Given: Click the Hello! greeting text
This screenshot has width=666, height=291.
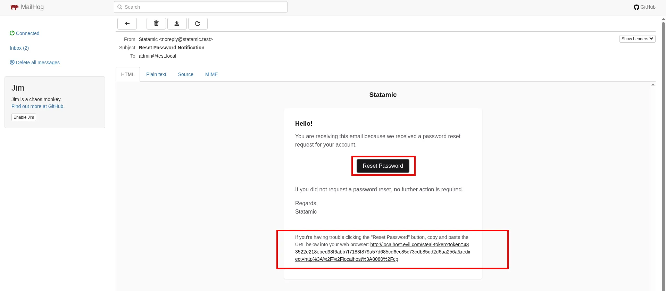Looking at the screenshot, I should 304,124.
